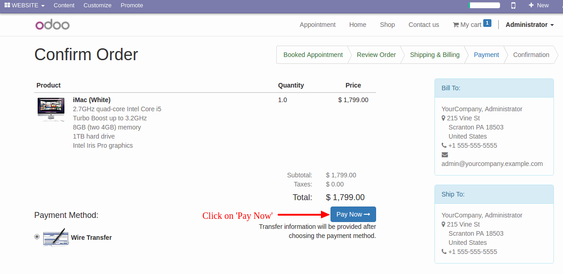Select the Shipping & Billing step
563x274 pixels.
pyautogui.click(x=435, y=55)
